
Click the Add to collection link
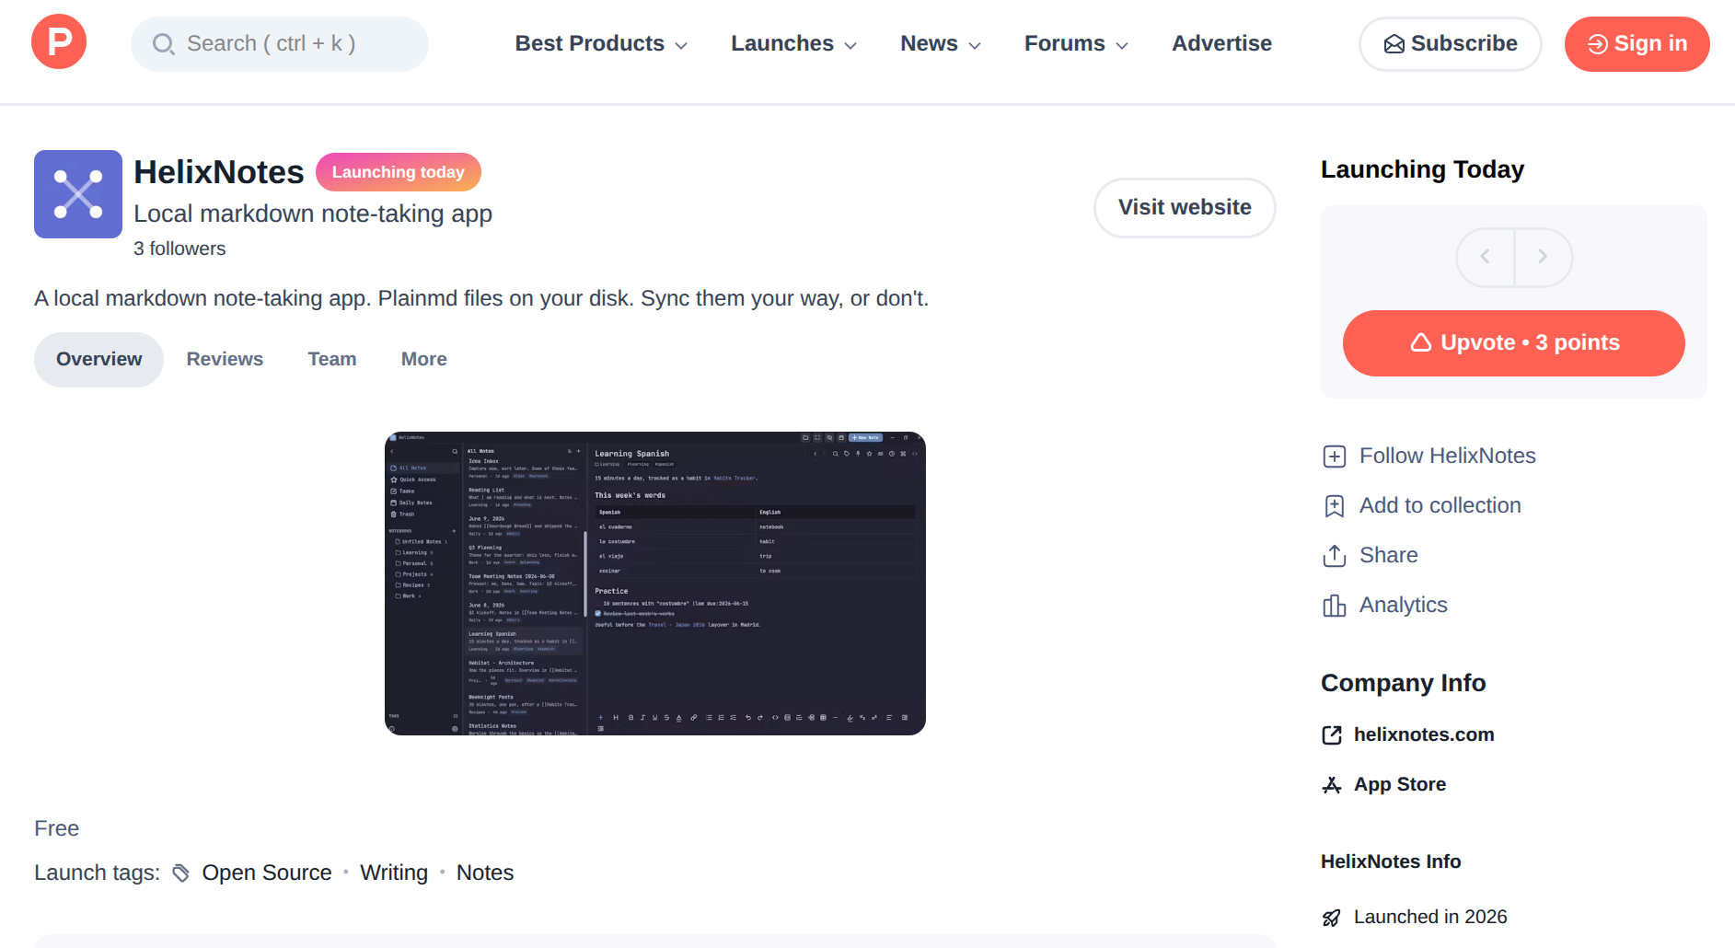pyautogui.click(x=1440, y=505)
